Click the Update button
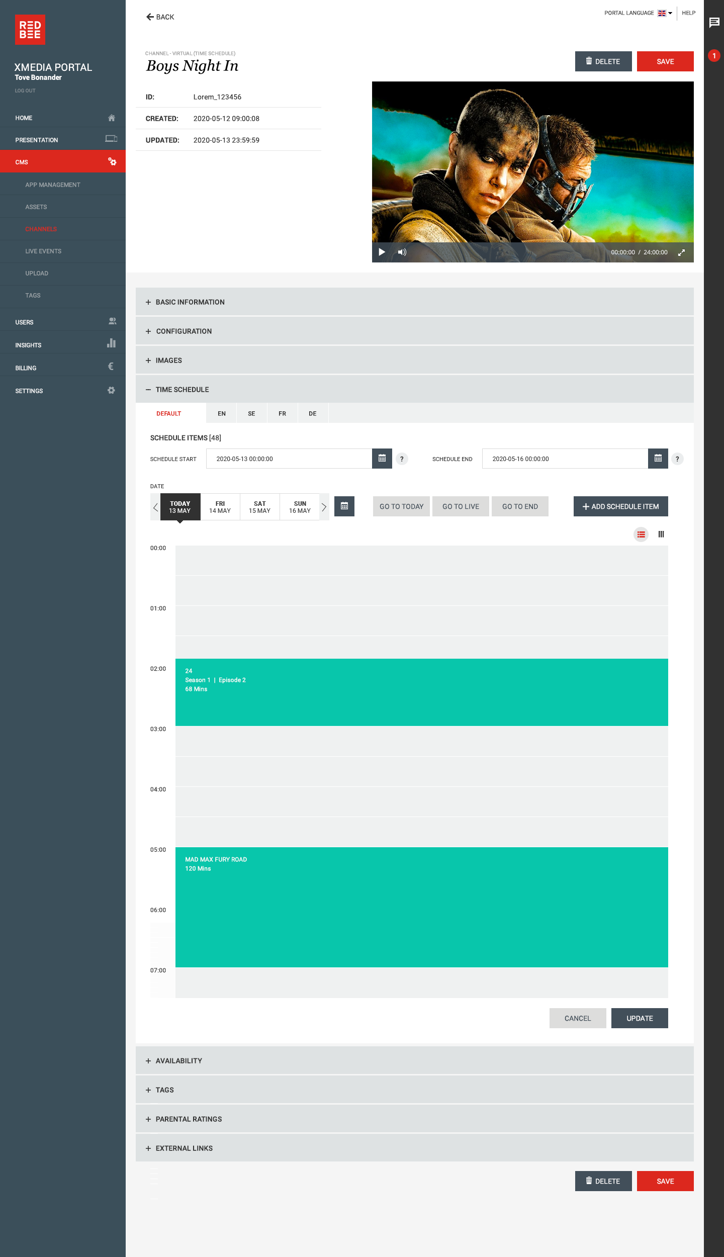 [640, 1018]
